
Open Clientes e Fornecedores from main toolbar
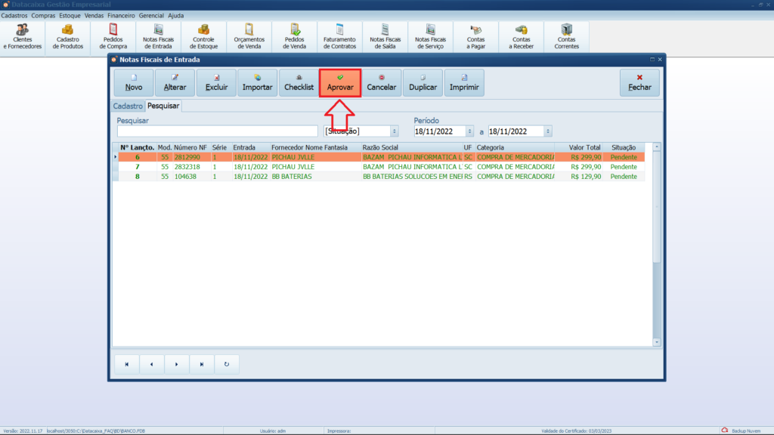pyautogui.click(x=23, y=36)
